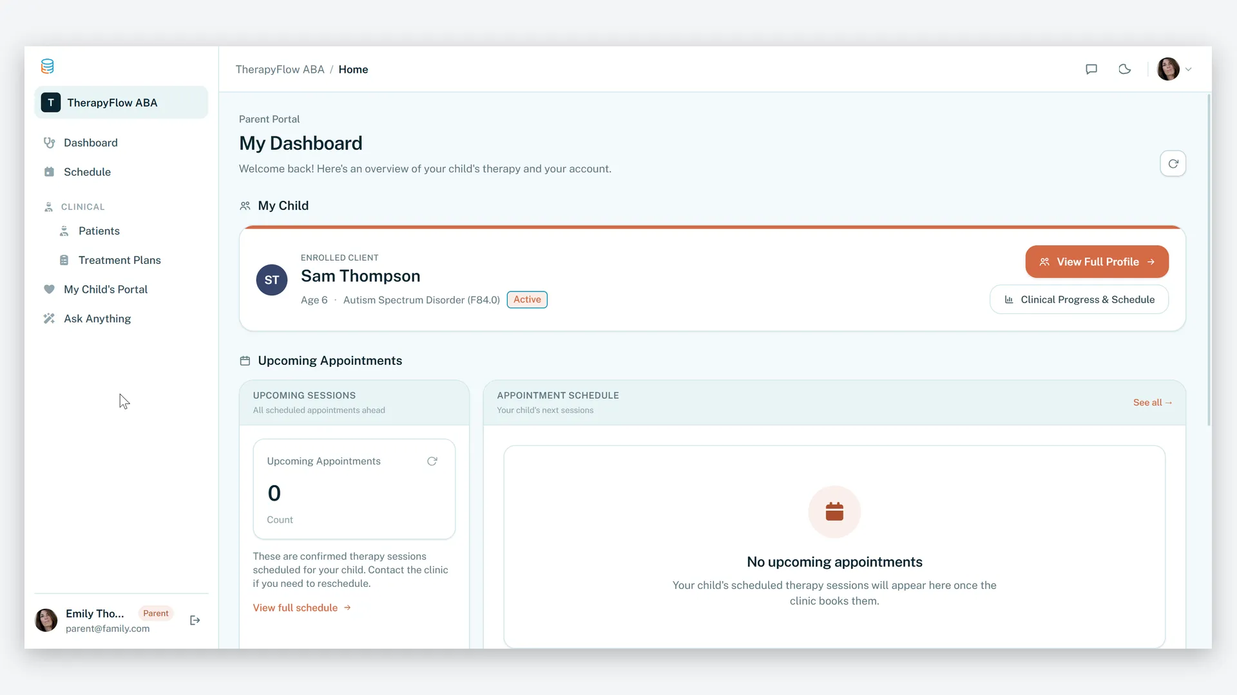The height and width of the screenshot is (695, 1237).
Task: Click the No upcoming appointments message
Action: (834, 562)
